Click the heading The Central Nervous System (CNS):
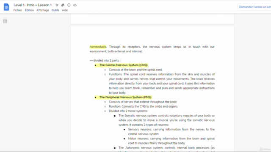The width and height of the screenshot is (271, 152). [124, 65]
